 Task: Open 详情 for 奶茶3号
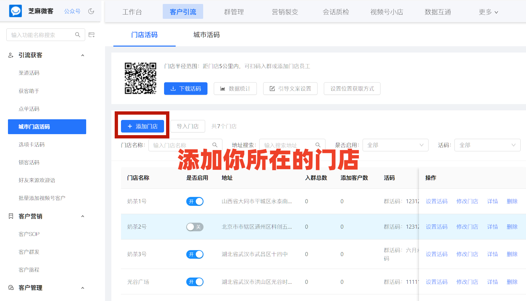coord(493,254)
